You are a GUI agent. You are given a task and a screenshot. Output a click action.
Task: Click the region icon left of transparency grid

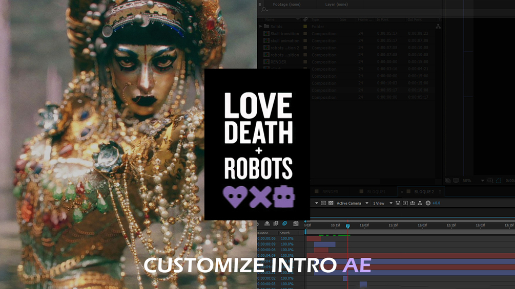[323, 203]
